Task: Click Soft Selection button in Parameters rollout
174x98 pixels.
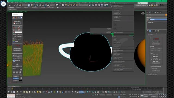Action: click(x=156, y=44)
